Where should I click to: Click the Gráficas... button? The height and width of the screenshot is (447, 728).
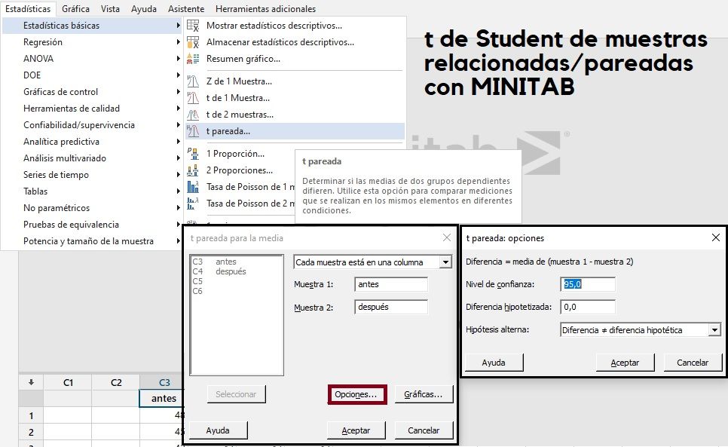pyautogui.click(x=423, y=394)
